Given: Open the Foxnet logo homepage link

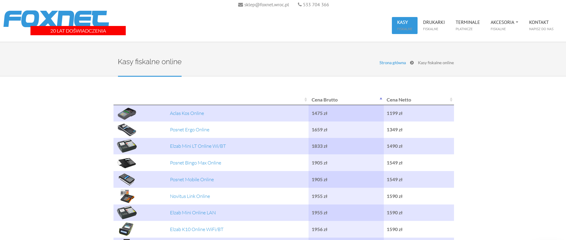Looking at the screenshot, I should [x=56, y=19].
